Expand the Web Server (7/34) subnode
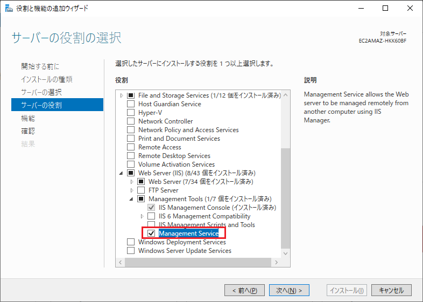Screen dimensions: 423x302 (132, 182)
